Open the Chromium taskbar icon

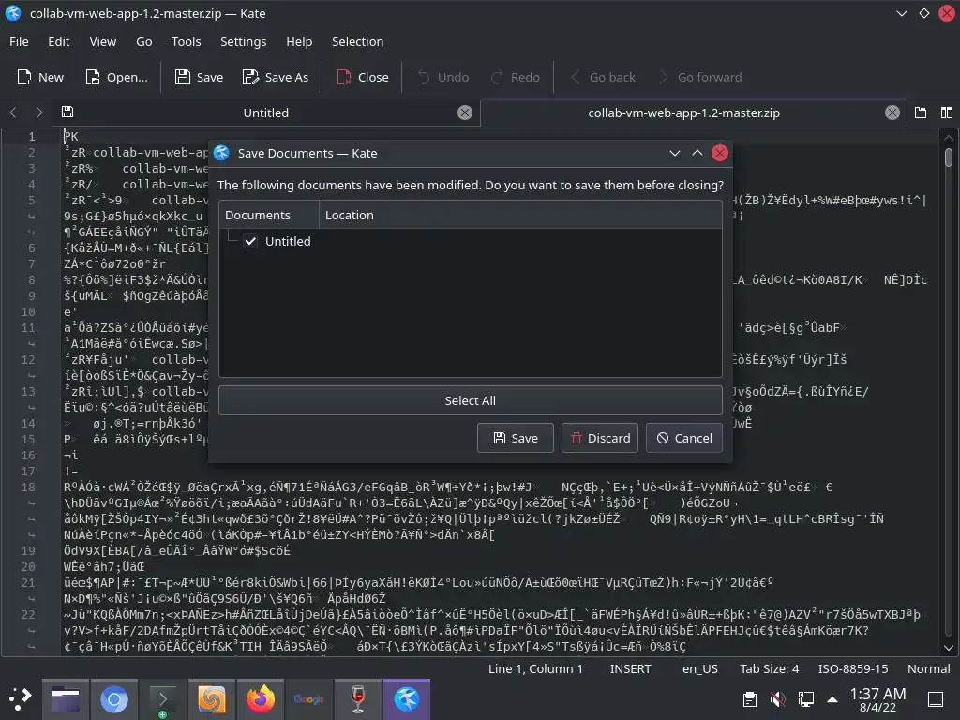coord(113,699)
